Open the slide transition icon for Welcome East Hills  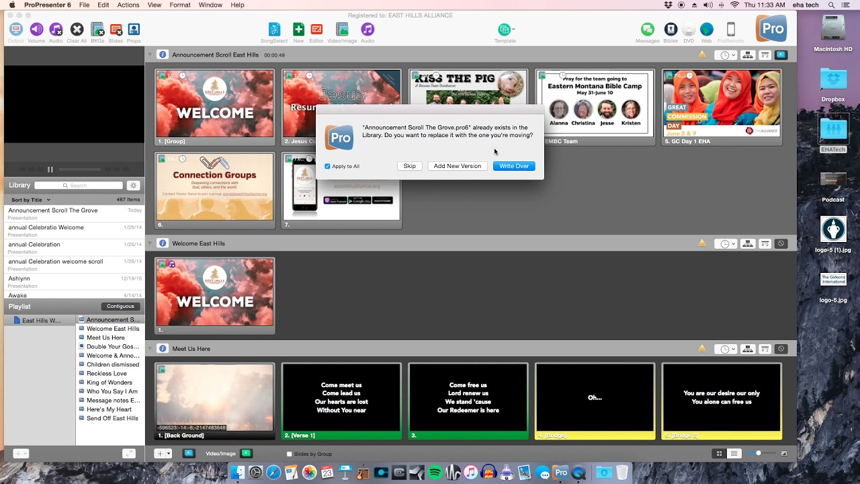tap(765, 244)
